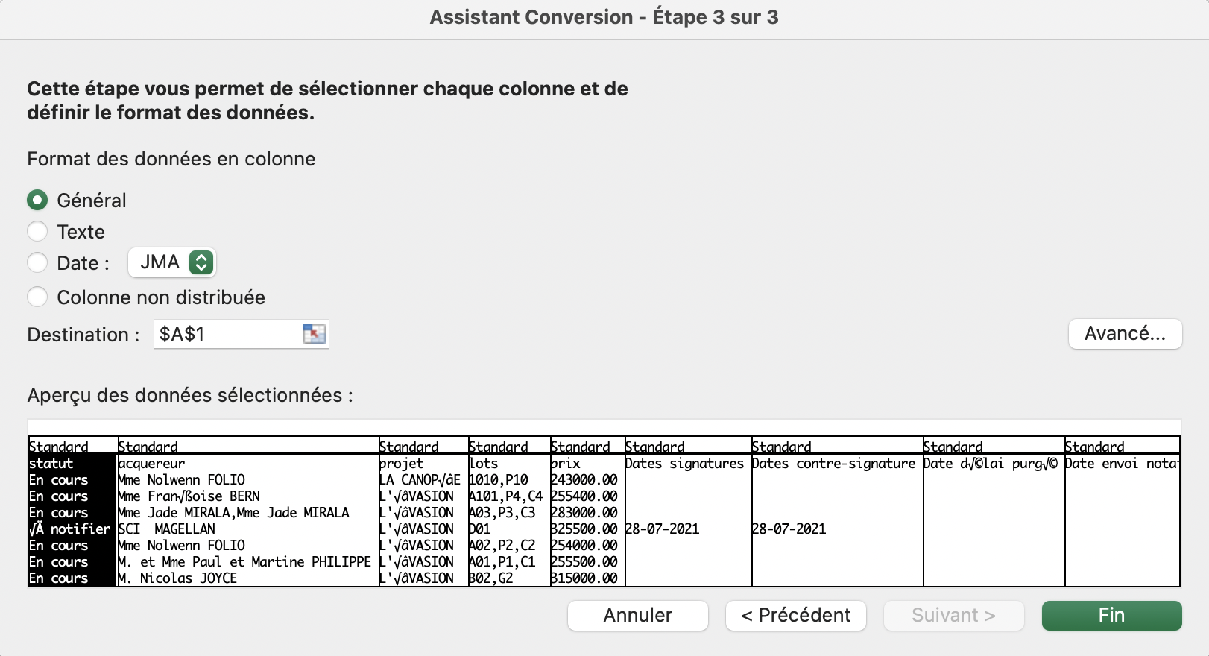The height and width of the screenshot is (656, 1209).
Task: Finish the wizard with the Fin button
Action: (1111, 616)
